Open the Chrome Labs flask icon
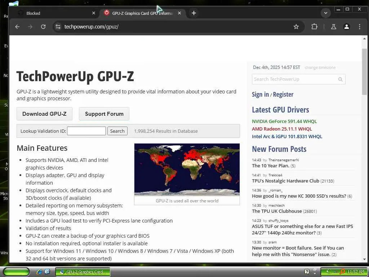The height and width of the screenshot is (277, 369). coord(333,27)
